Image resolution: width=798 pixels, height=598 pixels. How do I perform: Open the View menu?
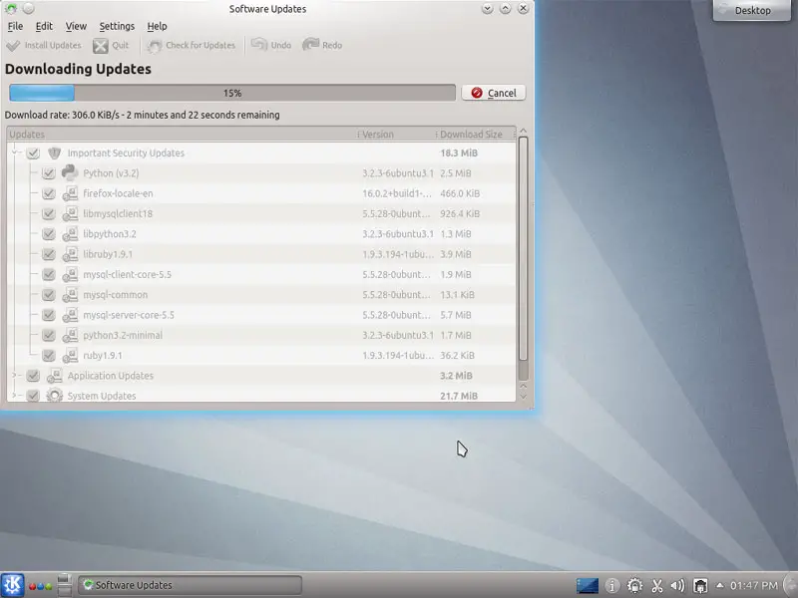tap(76, 26)
